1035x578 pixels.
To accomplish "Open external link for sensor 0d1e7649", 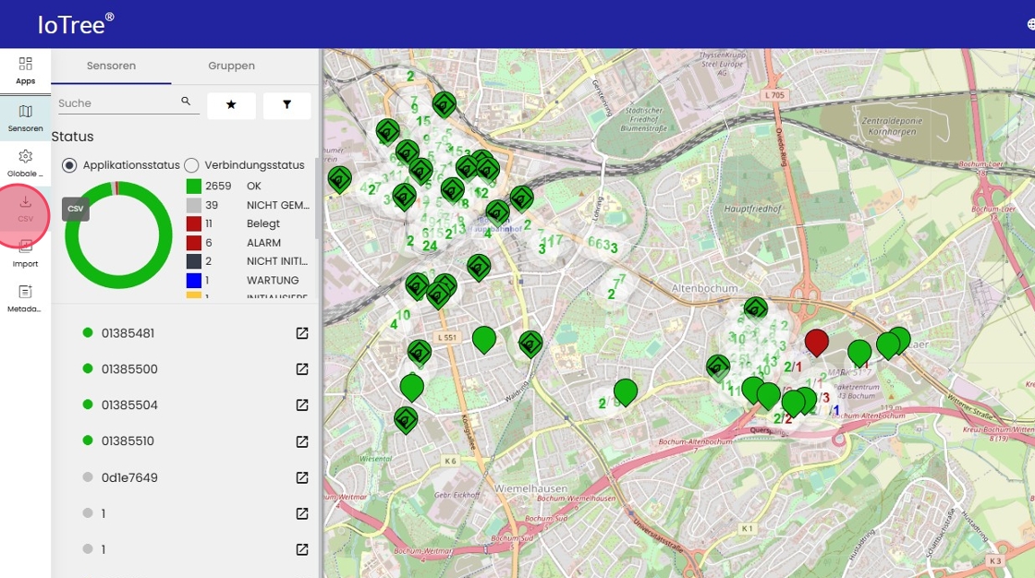I will click(x=302, y=477).
